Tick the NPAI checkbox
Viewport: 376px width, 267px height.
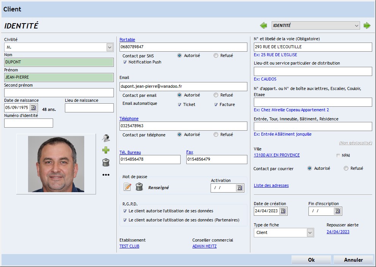coord(338,155)
